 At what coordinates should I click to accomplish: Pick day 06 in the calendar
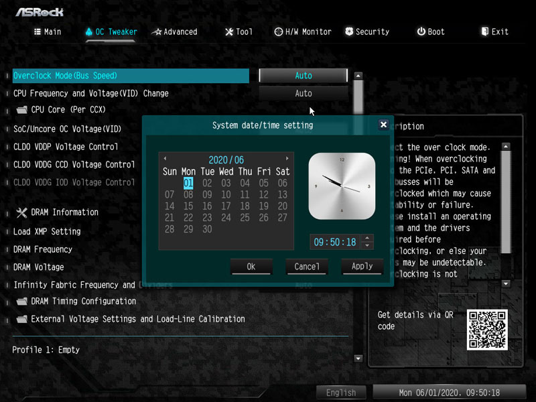[282, 183]
